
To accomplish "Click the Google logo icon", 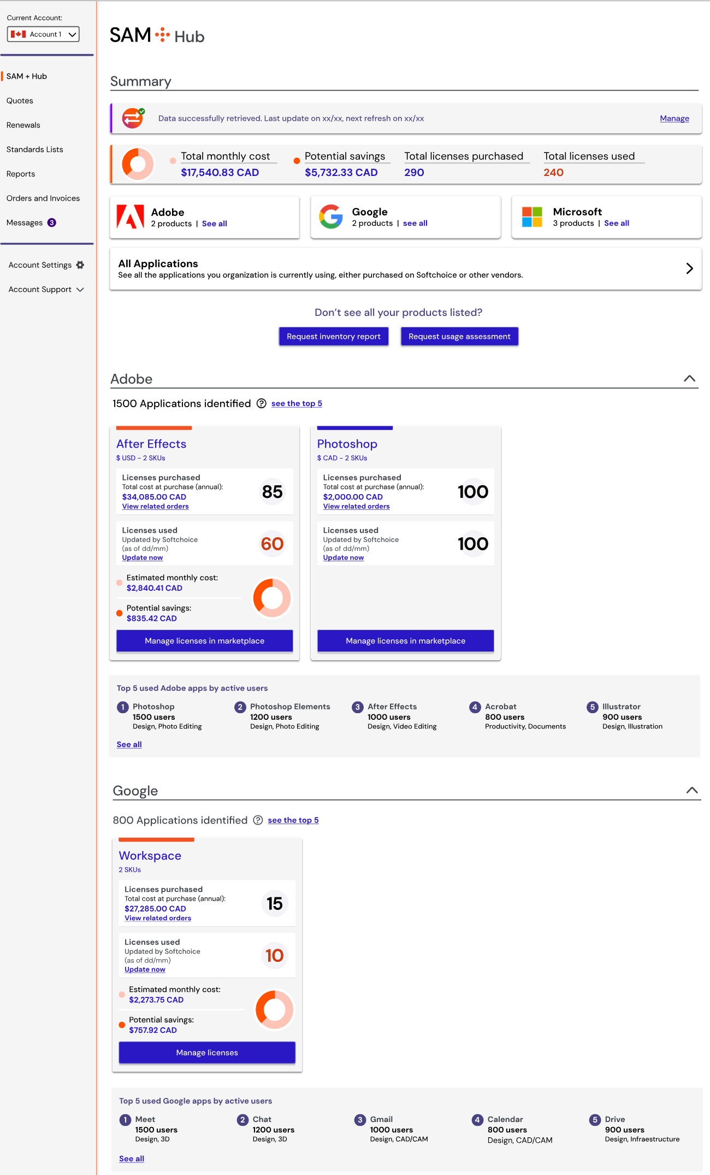I will tap(331, 217).
